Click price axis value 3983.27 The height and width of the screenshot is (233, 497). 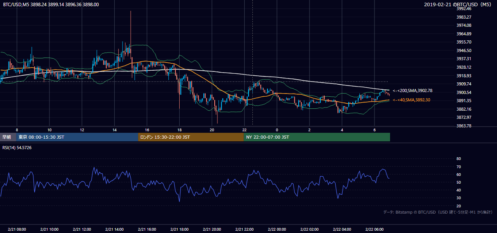(x=464, y=17)
